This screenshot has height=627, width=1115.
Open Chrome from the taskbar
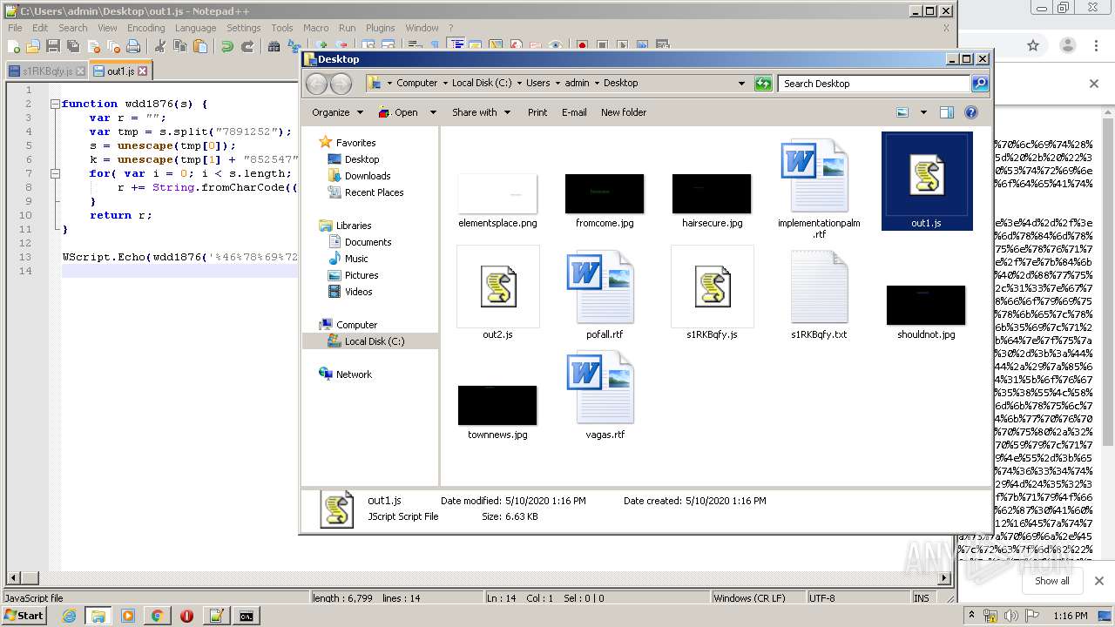157,616
